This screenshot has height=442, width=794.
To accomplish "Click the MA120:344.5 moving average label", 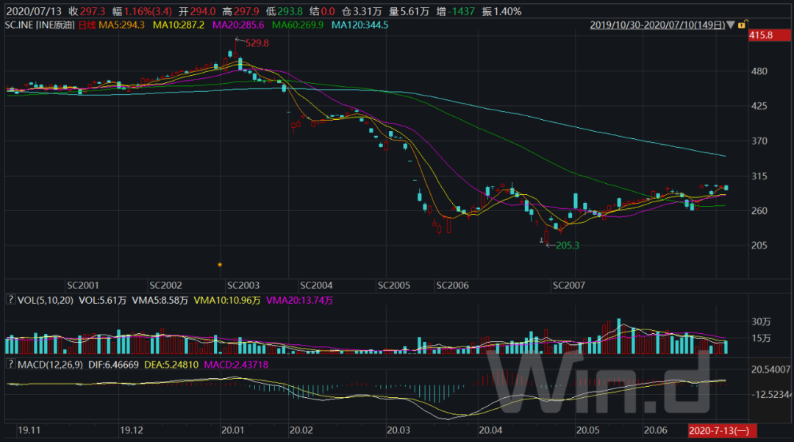I will [360, 25].
